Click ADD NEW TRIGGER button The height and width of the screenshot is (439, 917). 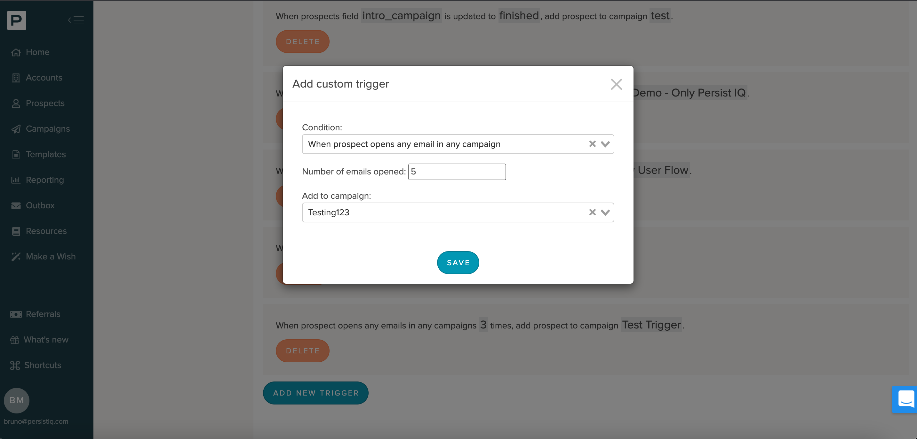(x=316, y=393)
